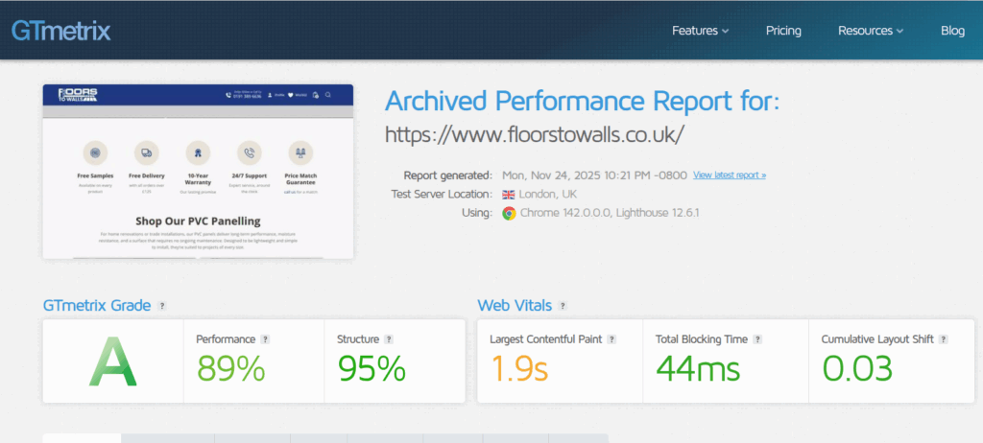Click the Total Blocking Time help icon
983x443 pixels.
coord(758,339)
